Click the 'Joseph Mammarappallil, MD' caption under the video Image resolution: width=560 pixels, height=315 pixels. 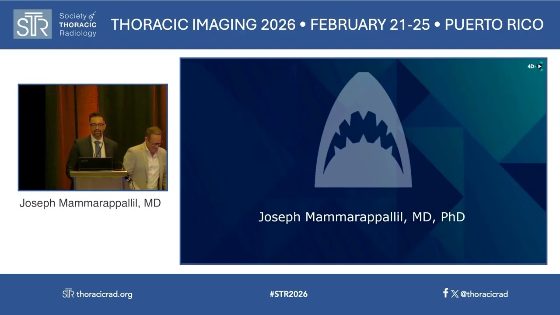click(x=90, y=203)
